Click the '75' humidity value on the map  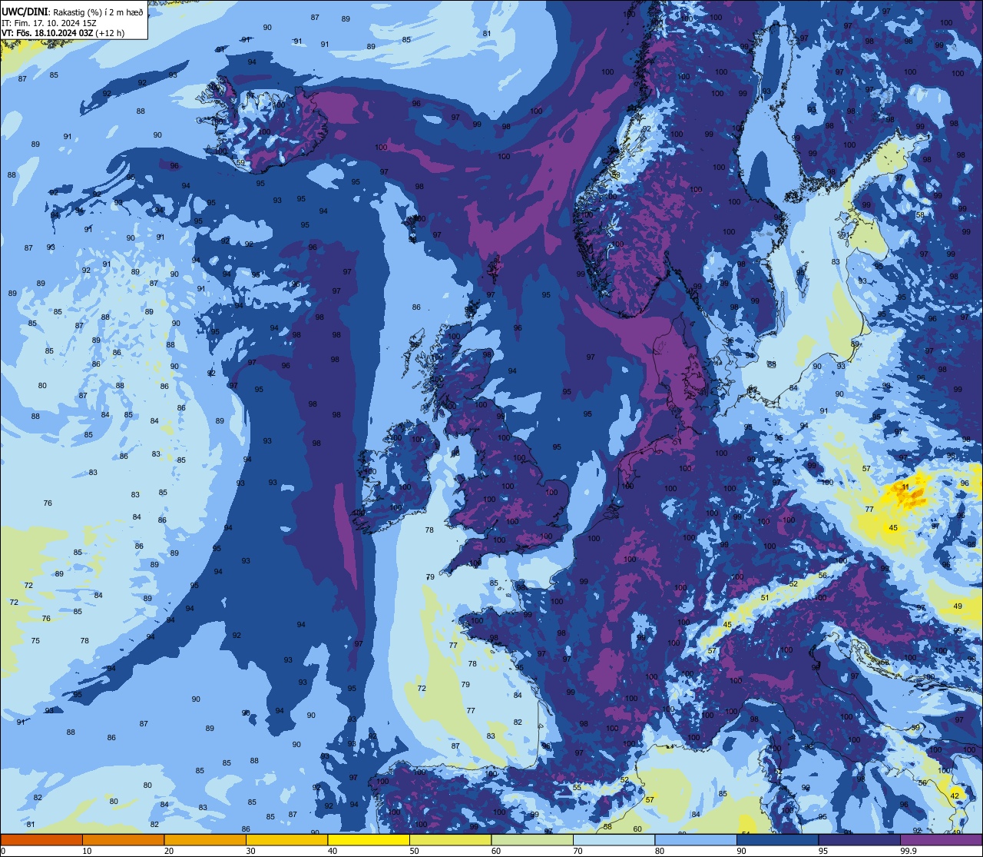(x=35, y=641)
